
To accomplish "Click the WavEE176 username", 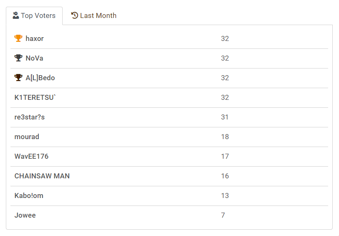I will coord(31,156).
